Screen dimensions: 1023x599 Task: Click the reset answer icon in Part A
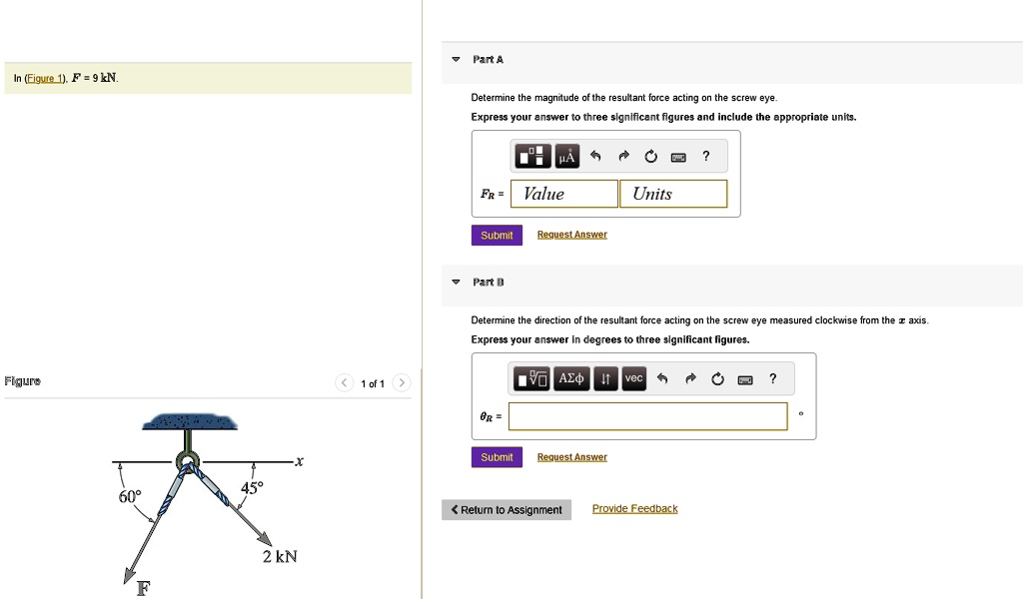(650, 156)
